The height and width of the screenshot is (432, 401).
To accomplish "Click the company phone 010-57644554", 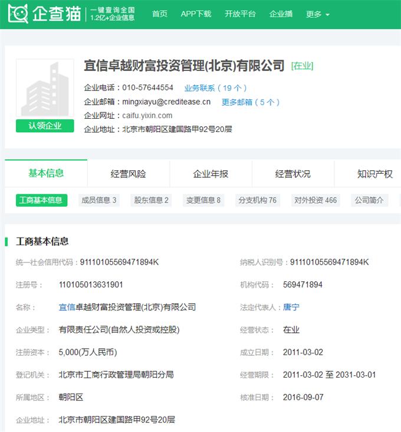I will 147,87.
